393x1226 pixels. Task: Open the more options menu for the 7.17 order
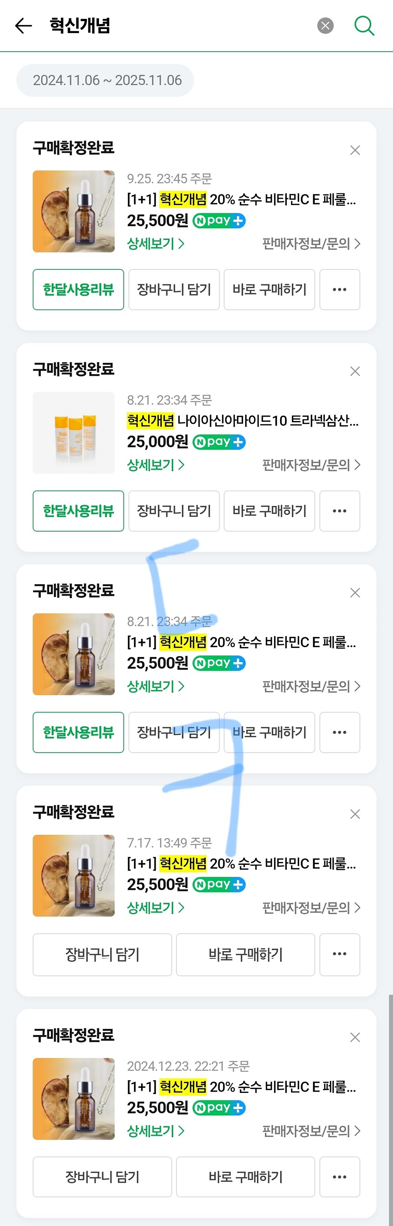[x=340, y=954]
